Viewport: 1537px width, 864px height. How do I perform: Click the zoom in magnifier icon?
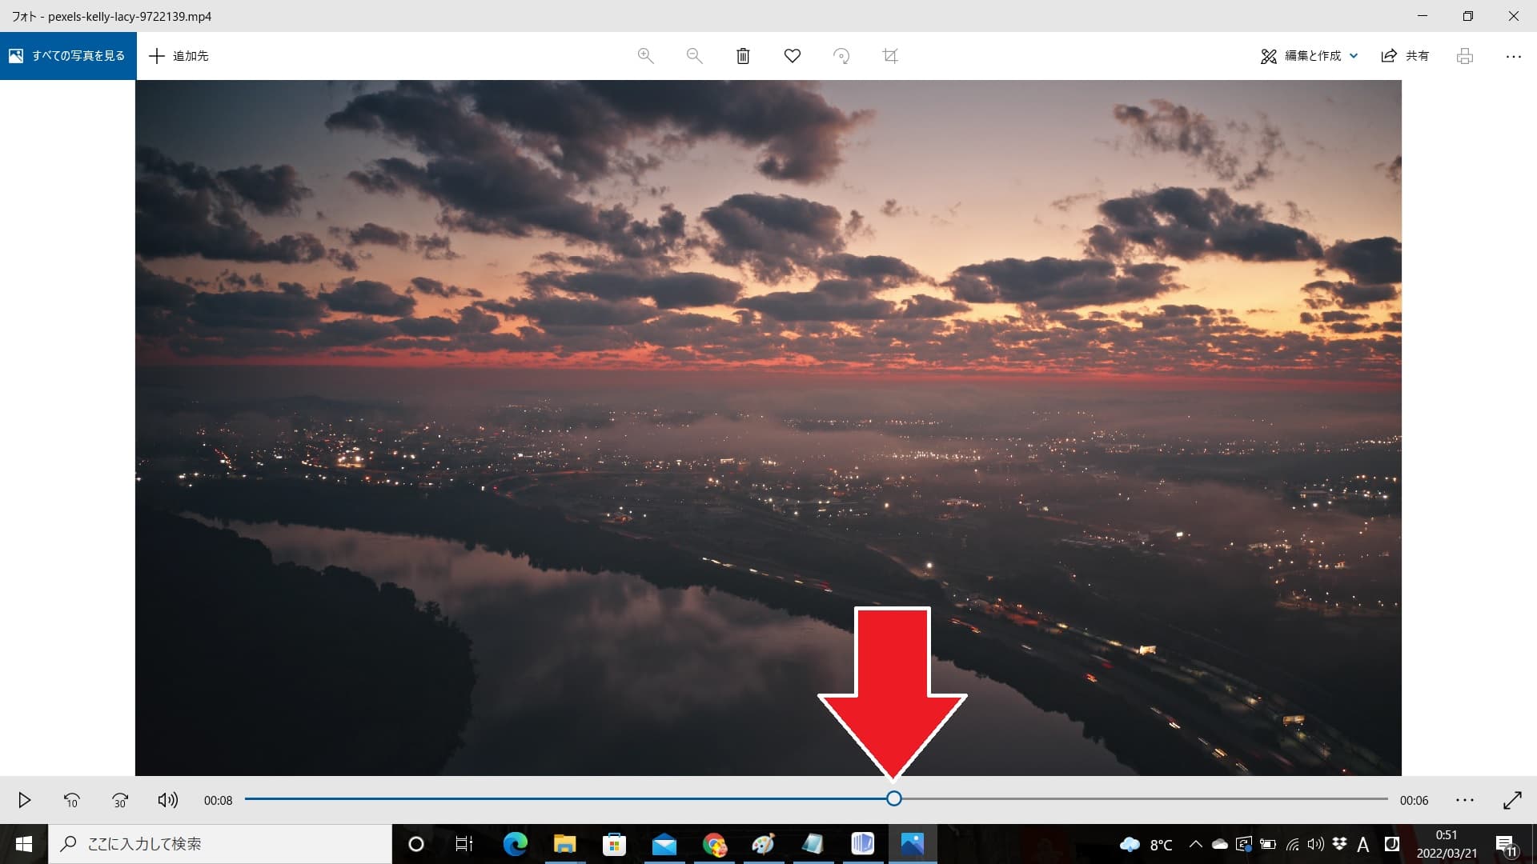645,56
